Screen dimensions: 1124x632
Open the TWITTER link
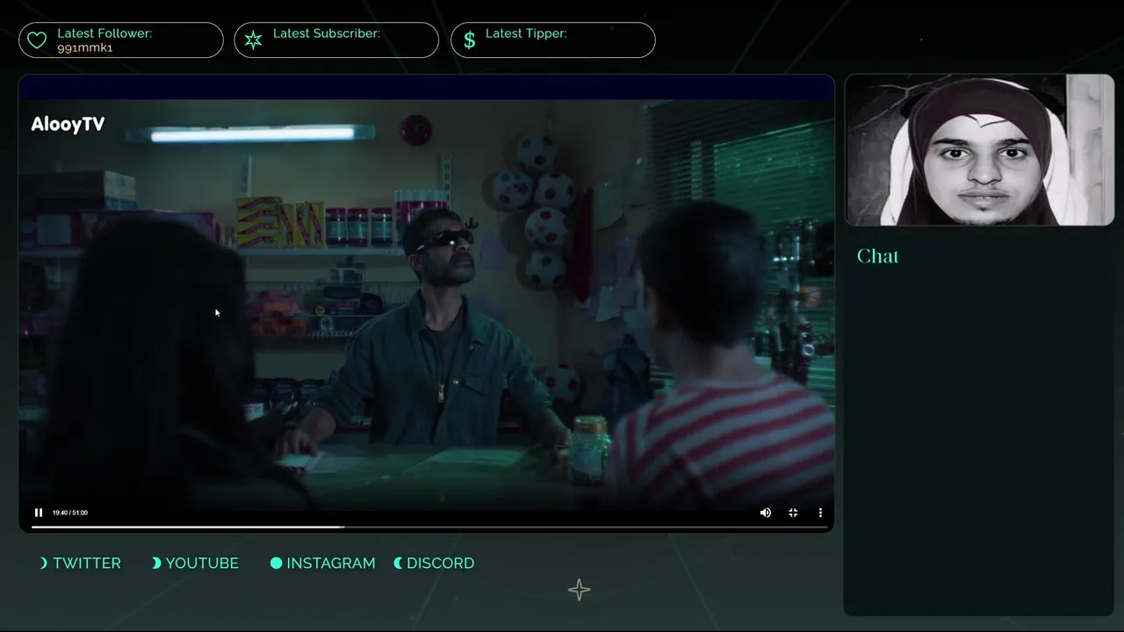coord(87,563)
